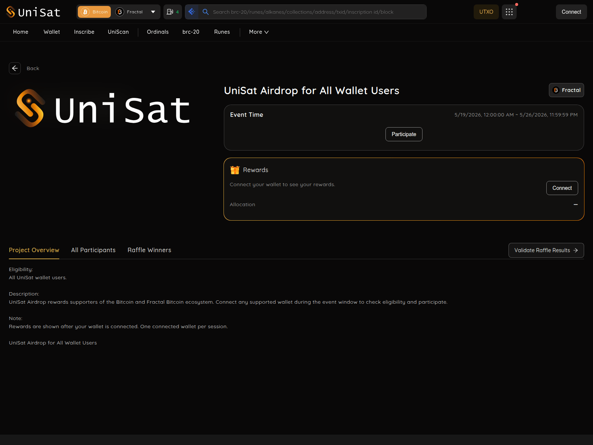Open the UniScan menu item
Image resolution: width=593 pixels, height=445 pixels.
[x=118, y=32]
